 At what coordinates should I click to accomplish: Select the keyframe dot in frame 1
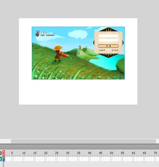[4, 160]
